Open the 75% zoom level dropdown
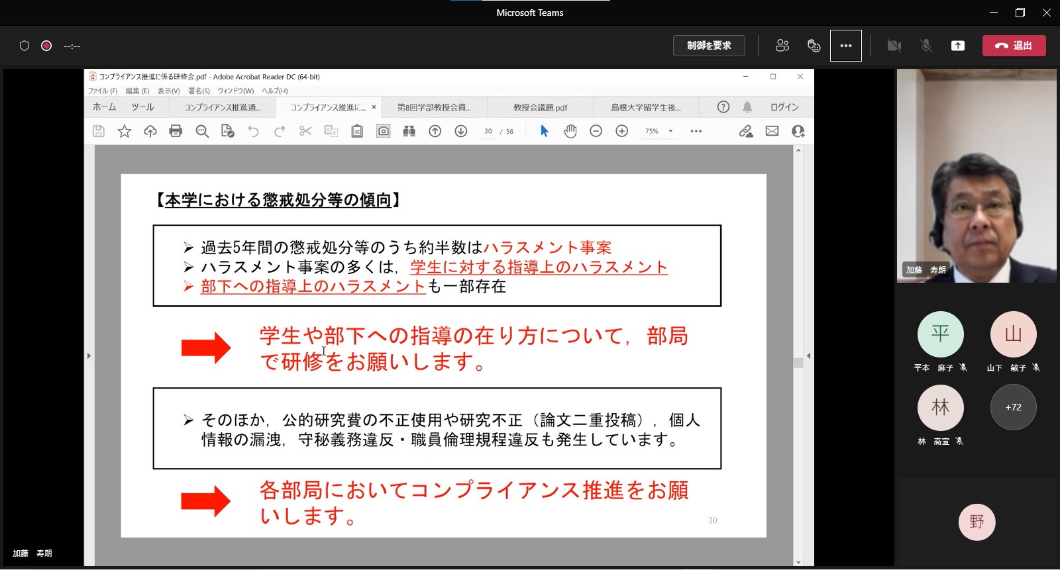 point(670,131)
